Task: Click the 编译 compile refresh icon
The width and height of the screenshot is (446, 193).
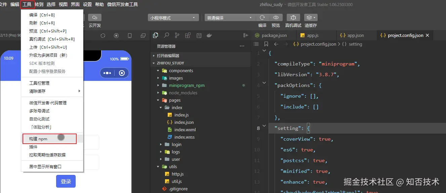Action: (262, 17)
